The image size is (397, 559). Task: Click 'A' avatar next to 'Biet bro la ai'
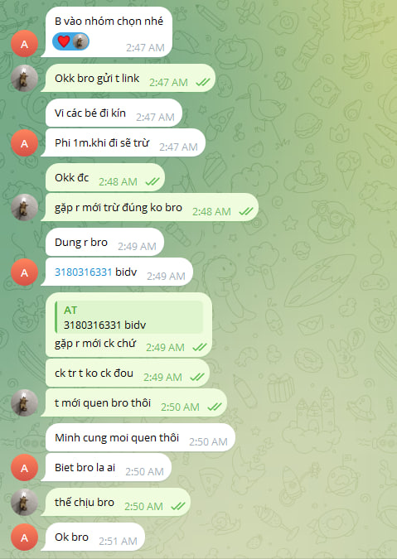[24, 468]
